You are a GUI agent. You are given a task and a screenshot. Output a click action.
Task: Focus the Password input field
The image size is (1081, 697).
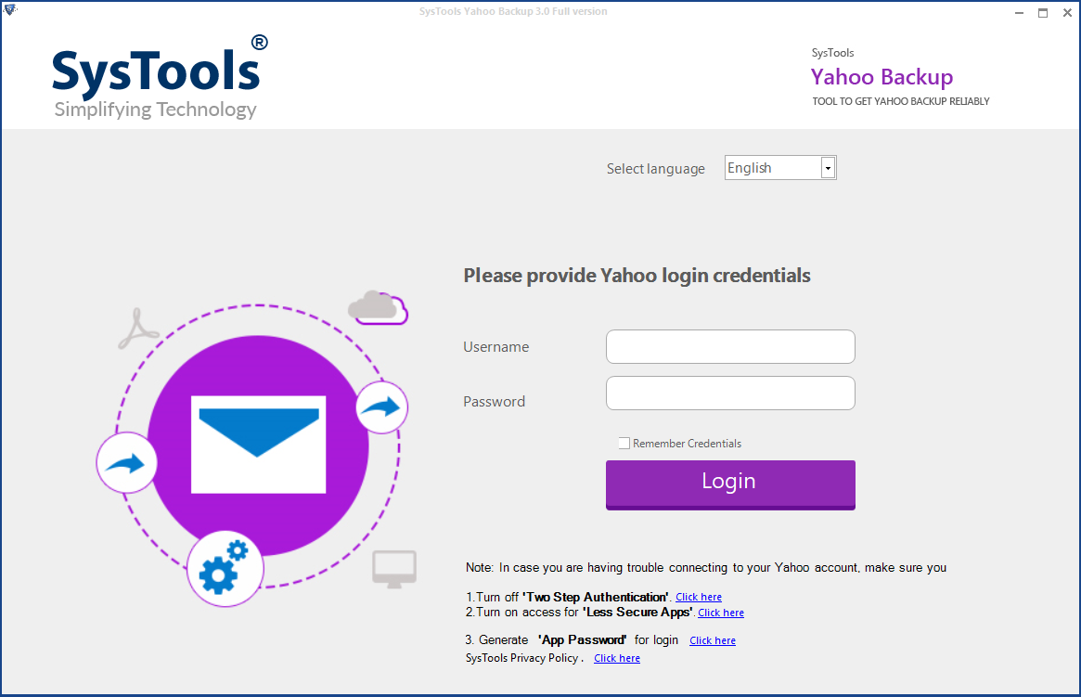pyautogui.click(x=730, y=393)
